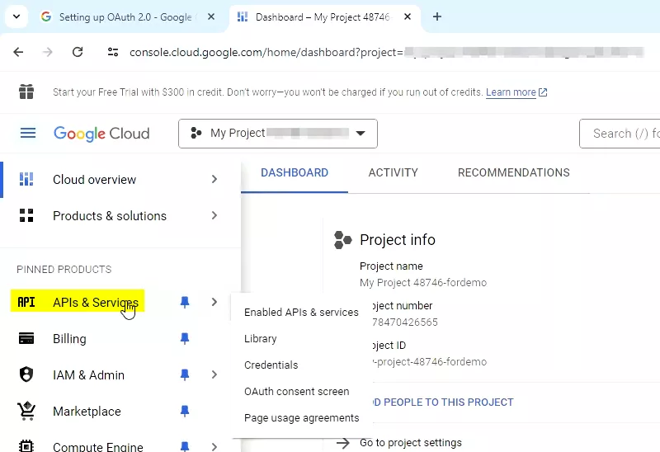Unpin Marketplace with its pin icon

[184, 411]
